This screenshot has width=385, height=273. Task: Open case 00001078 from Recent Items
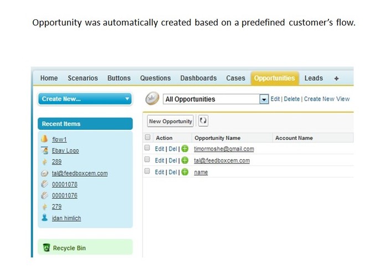click(x=65, y=185)
